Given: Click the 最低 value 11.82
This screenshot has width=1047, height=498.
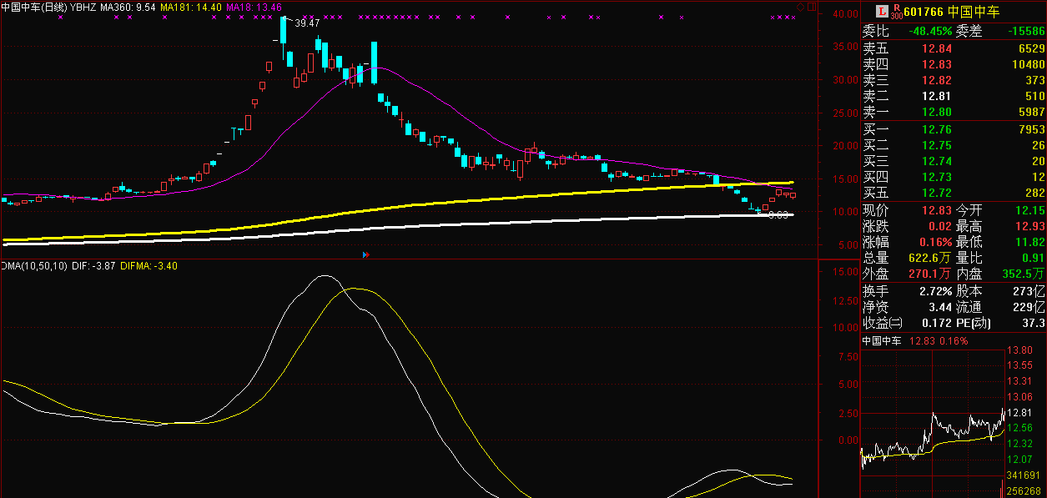Looking at the screenshot, I should (x=1030, y=242).
